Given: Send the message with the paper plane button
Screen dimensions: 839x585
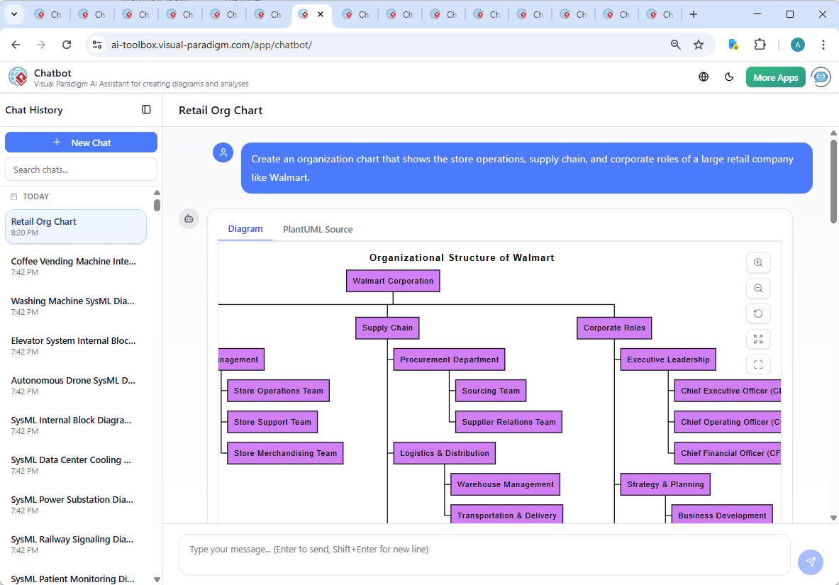Looking at the screenshot, I should (810, 562).
